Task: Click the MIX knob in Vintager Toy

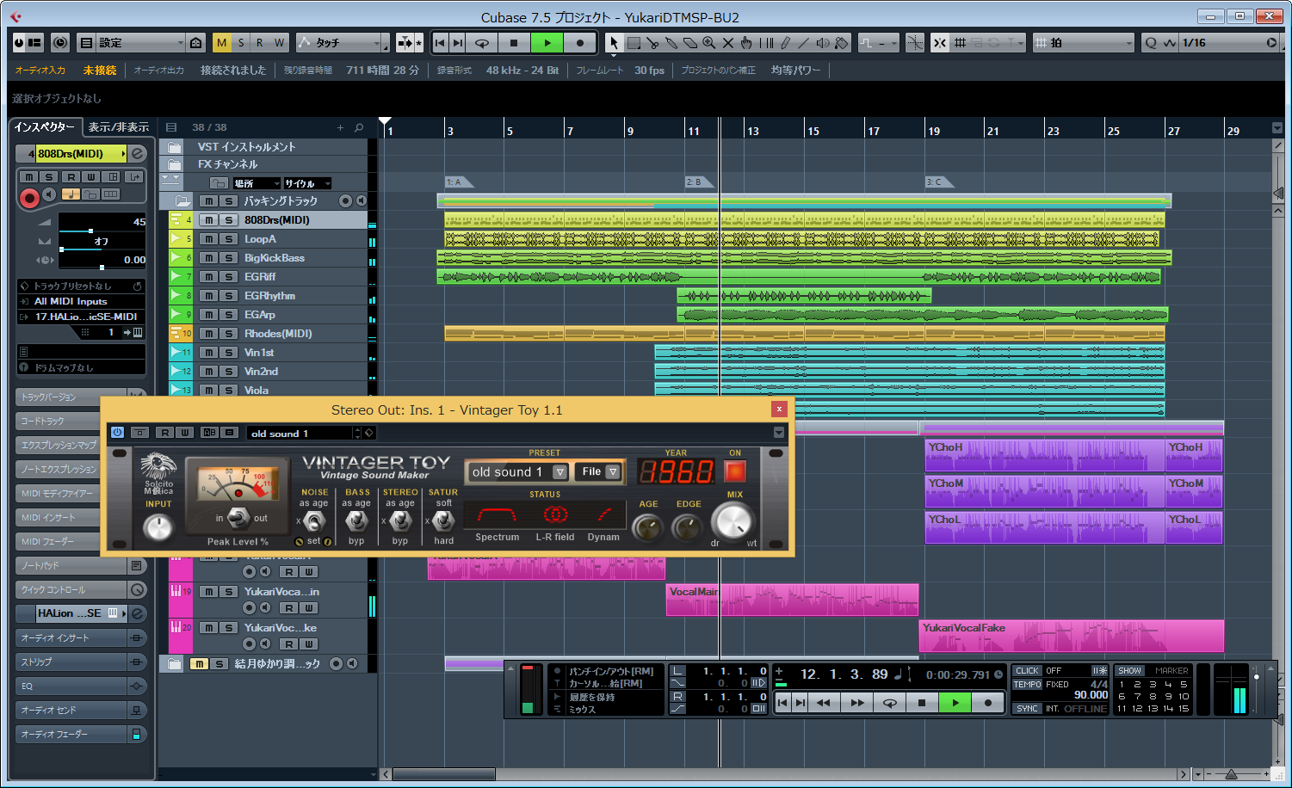Action: pos(733,520)
